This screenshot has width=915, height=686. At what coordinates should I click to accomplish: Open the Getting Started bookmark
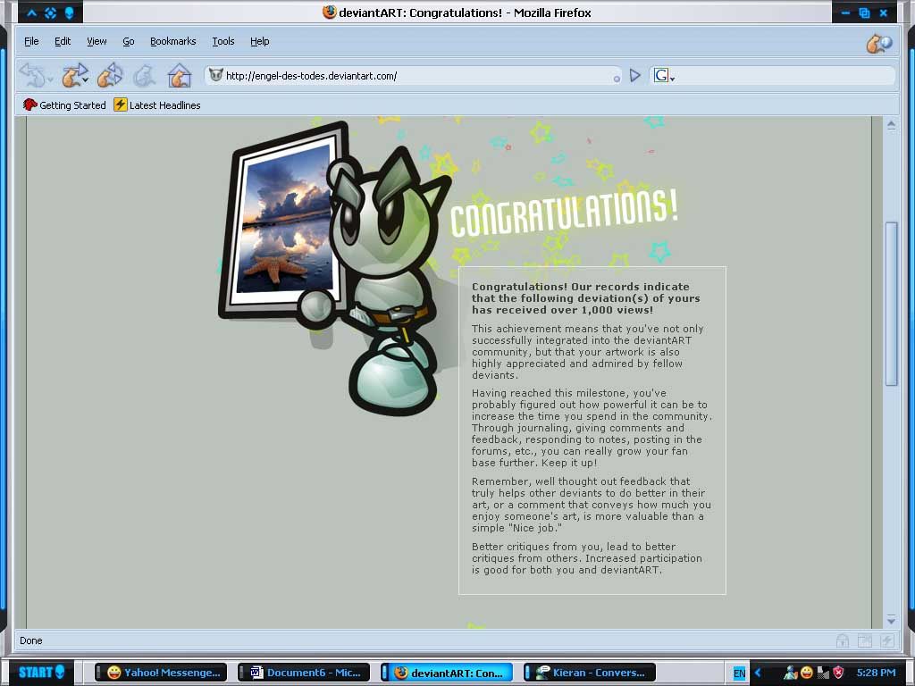[64, 105]
